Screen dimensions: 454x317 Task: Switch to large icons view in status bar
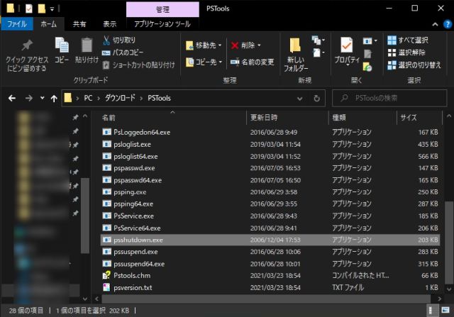point(445,311)
